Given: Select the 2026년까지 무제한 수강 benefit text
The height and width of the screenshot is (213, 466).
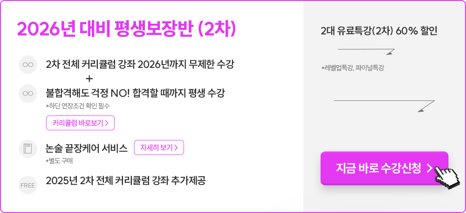Looking at the screenshot, I should click(x=140, y=64).
